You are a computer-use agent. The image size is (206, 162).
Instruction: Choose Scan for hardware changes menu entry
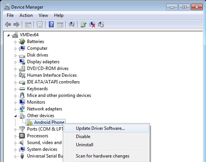point(103,156)
